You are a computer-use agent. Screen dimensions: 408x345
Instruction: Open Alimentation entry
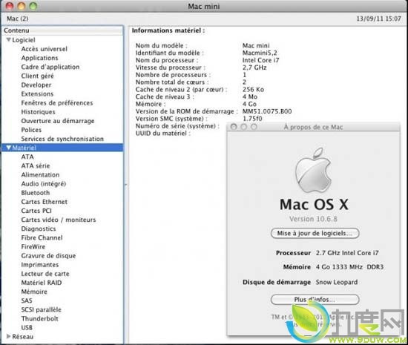40,175
